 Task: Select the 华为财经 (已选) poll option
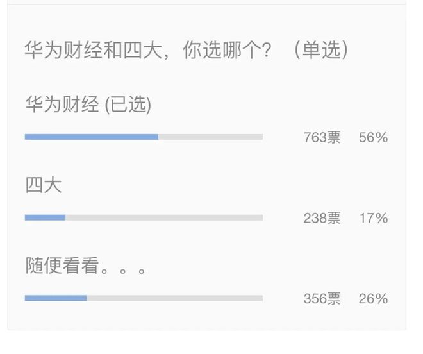(88, 105)
